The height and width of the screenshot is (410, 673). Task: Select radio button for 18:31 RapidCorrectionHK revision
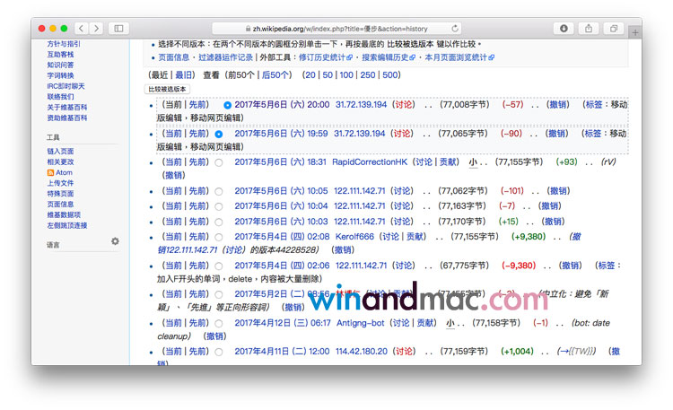218,162
